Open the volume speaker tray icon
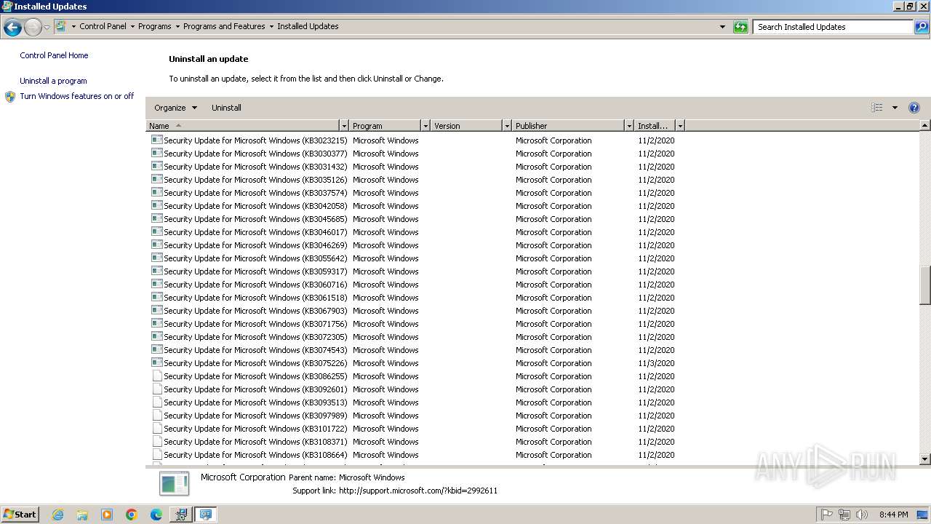 [x=862, y=515]
